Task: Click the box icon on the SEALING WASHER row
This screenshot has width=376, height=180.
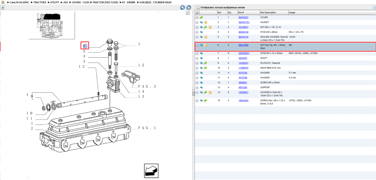Action: point(206,37)
